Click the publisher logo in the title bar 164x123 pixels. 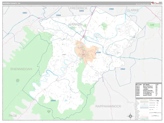(155, 3)
